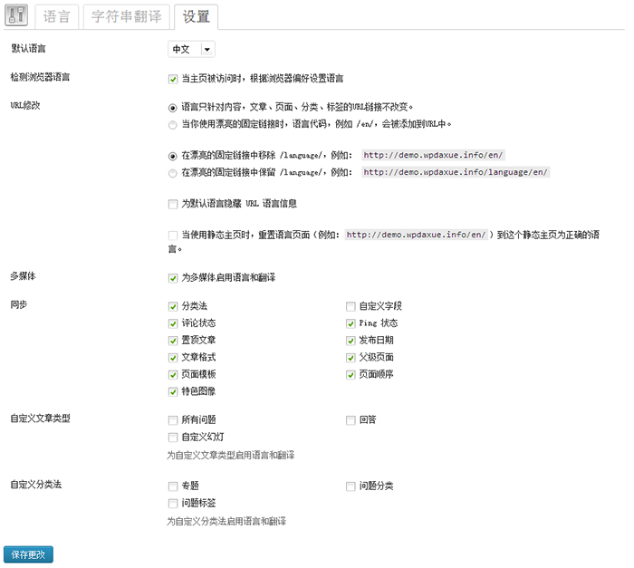This screenshot has width=634, height=568.
Task: Check the 问题分类 custom taxonomy box
Action: 351,486
